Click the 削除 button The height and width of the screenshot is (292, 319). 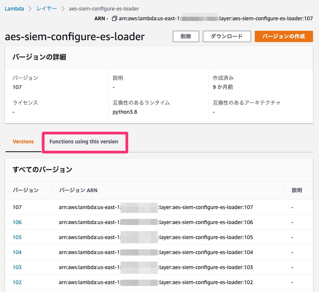(x=186, y=36)
